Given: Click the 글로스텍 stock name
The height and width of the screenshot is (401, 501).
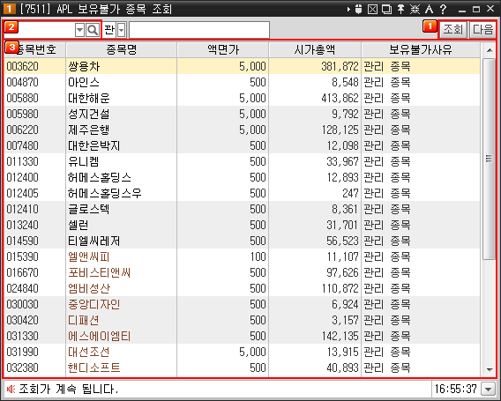Looking at the screenshot, I should [89, 209].
